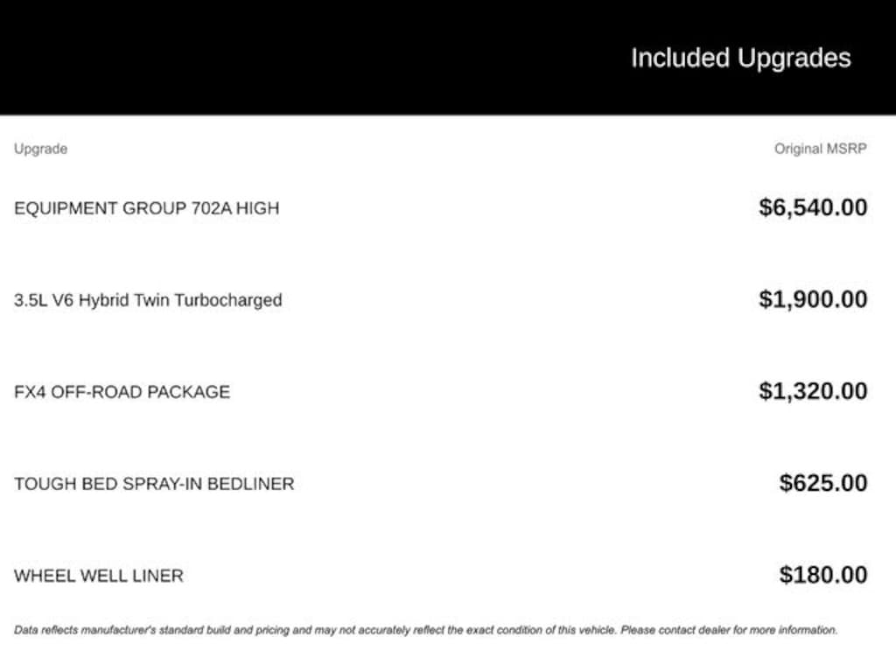Click the $625.00 price

click(x=823, y=483)
